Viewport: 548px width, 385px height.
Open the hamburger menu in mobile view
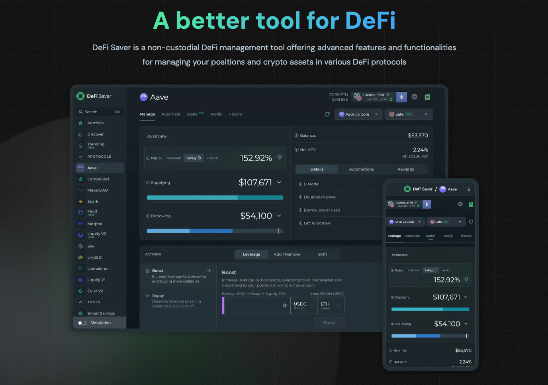click(469, 189)
